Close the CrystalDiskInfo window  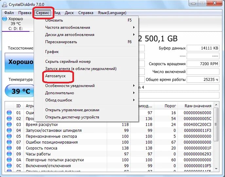tap(215, 3)
